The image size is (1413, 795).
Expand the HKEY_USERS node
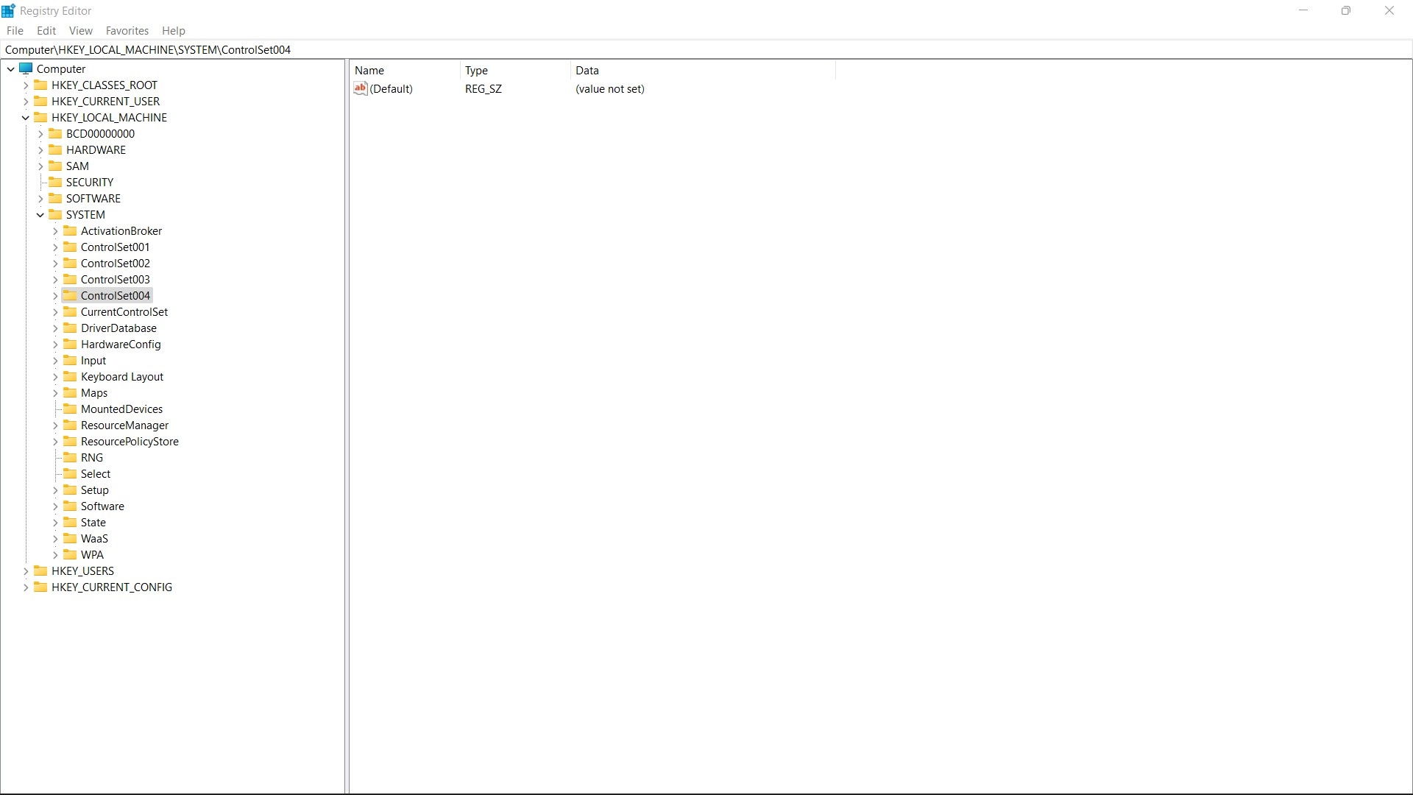tap(26, 571)
